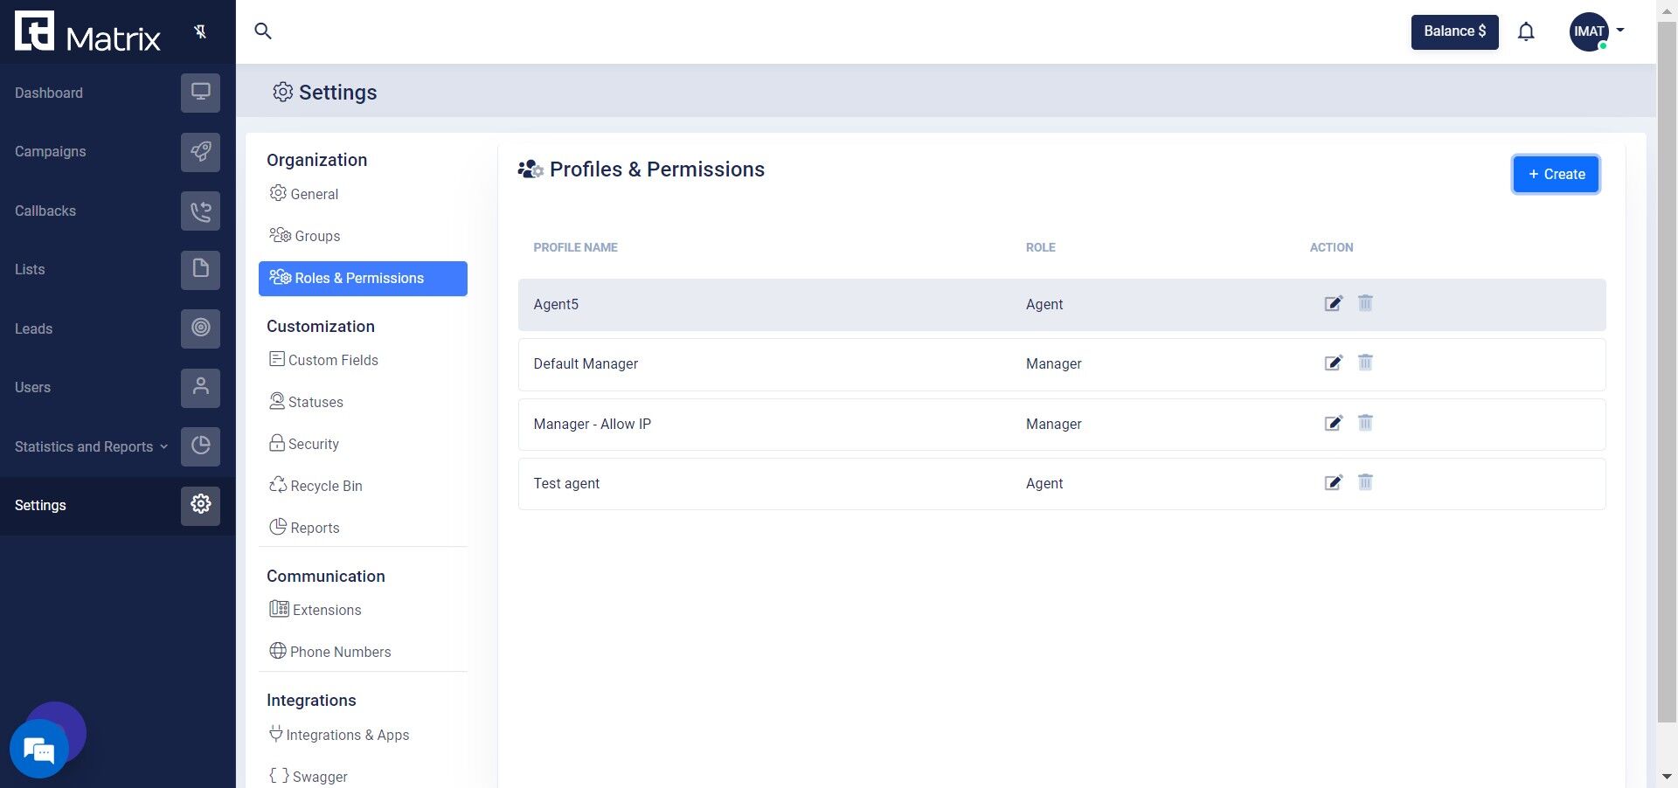This screenshot has height=788, width=1678.
Task: Open the Swagger integration option
Action: (318, 776)
